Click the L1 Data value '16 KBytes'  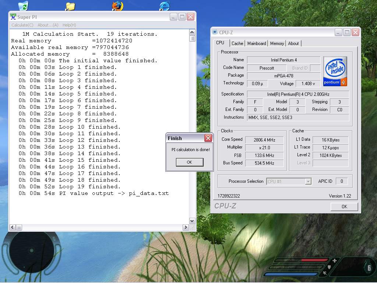click(331, 140)
